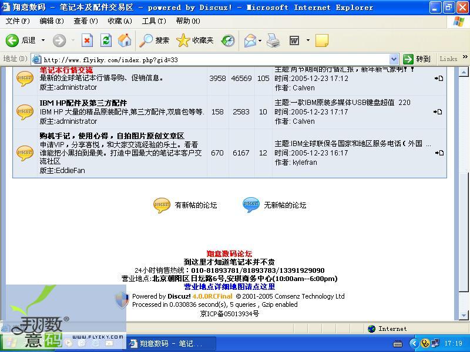Click the page icon in address bar
This screenshot has width=470, height=352.
tap(36, 59)
